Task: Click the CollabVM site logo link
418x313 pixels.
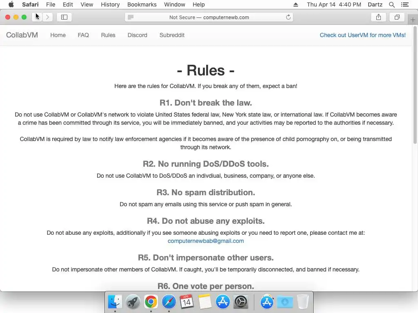Action: pos(22,35)
